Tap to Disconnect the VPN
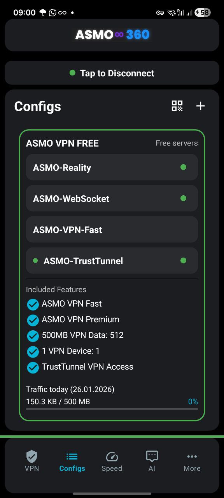The image size is (224, 498). pyautogui.click(x=112, y=73)
